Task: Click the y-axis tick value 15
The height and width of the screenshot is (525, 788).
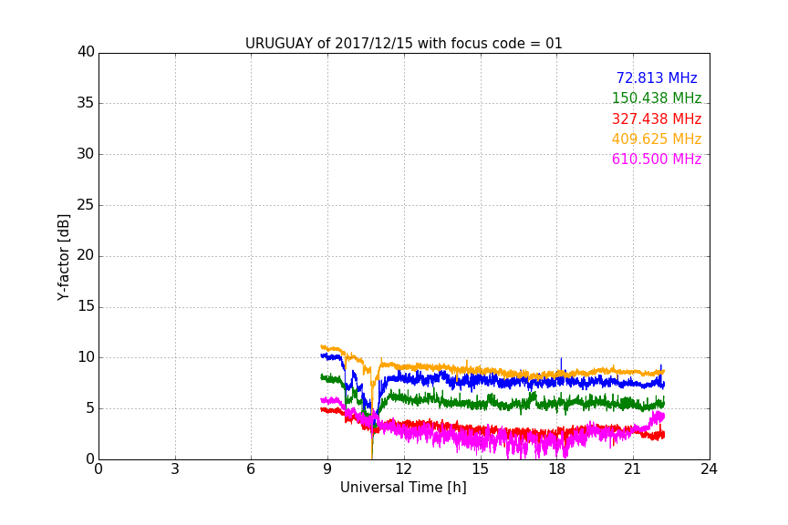Action: tap(86, 306)
